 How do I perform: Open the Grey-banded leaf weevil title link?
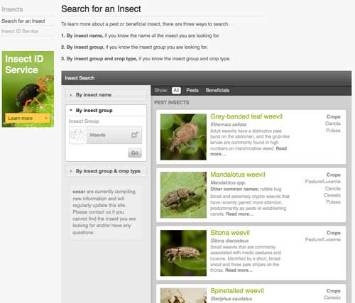tap(246, 116)
